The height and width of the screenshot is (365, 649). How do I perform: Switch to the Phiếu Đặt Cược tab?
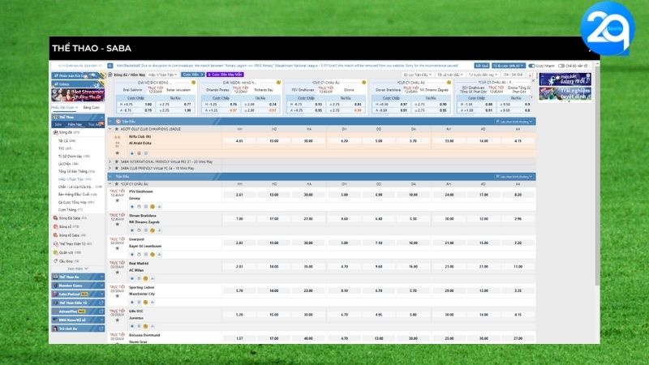coord(63,108)
